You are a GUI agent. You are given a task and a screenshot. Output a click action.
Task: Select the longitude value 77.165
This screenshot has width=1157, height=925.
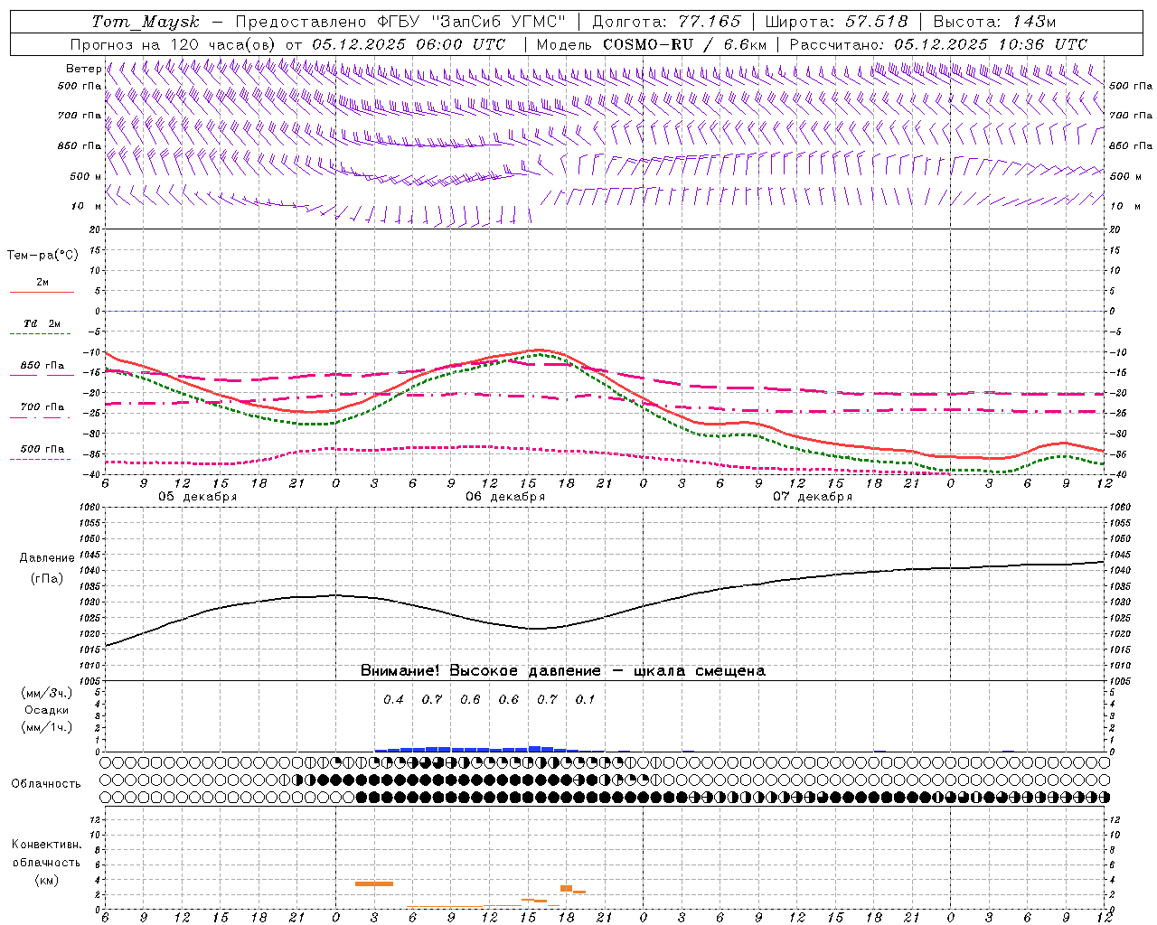(705, 22)
